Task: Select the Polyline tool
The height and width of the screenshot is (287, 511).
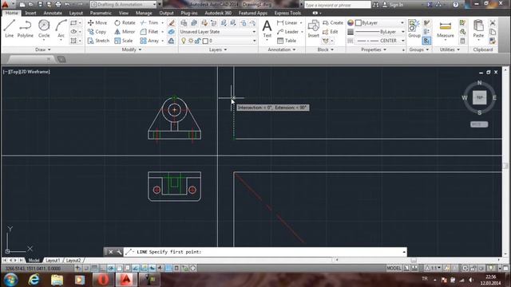Action: [25, 29]
